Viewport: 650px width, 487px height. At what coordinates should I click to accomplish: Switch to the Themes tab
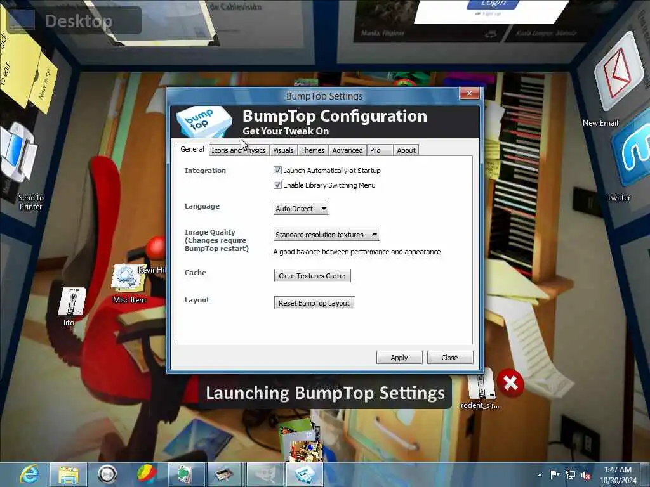point(312,150)
